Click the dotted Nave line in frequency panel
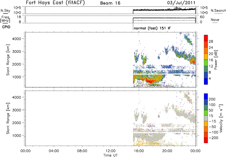The image size is (226, 157). click(164, 20)
